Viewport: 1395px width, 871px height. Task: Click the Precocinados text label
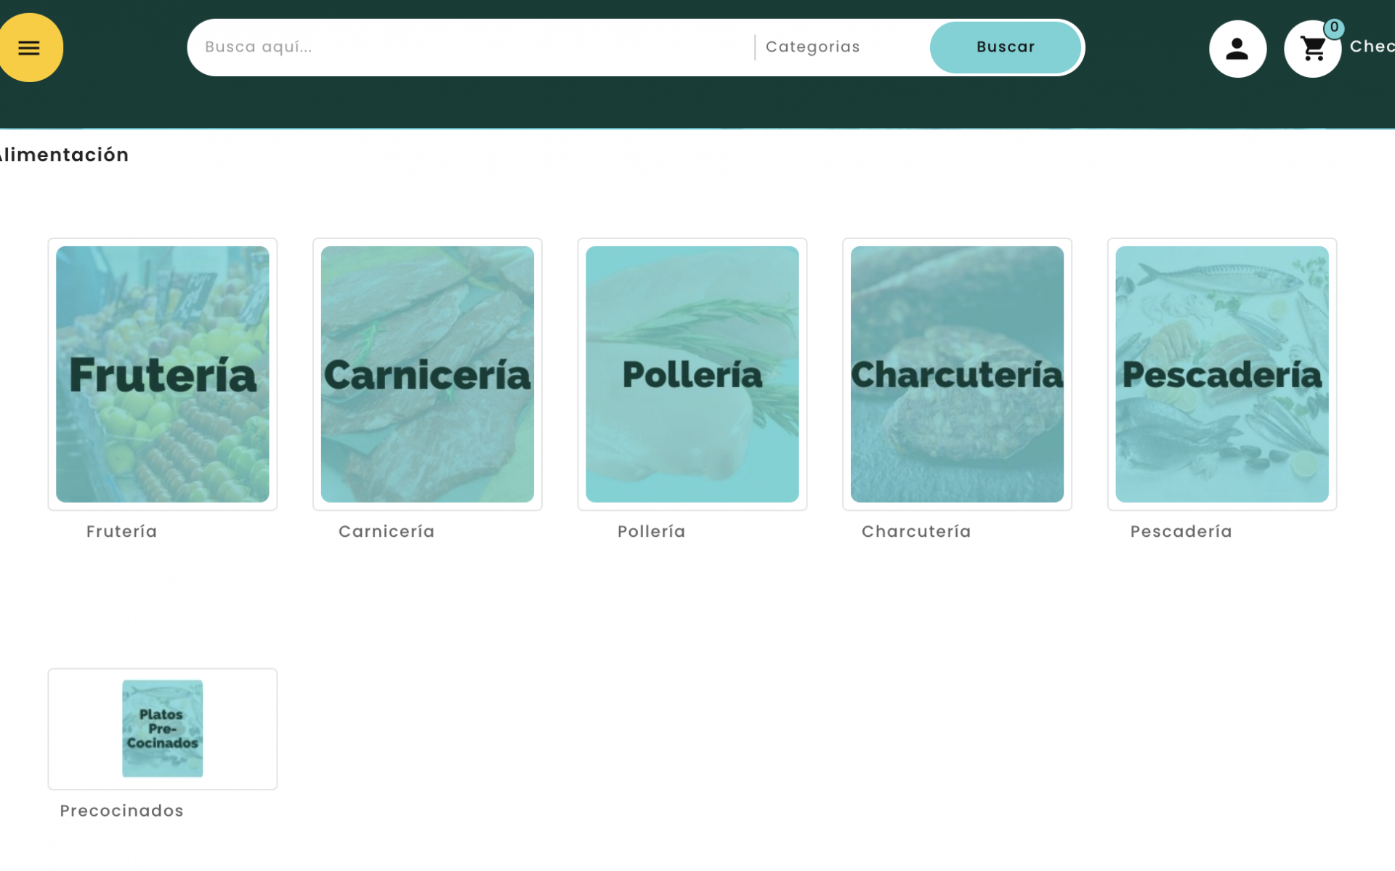pos(121,811)
